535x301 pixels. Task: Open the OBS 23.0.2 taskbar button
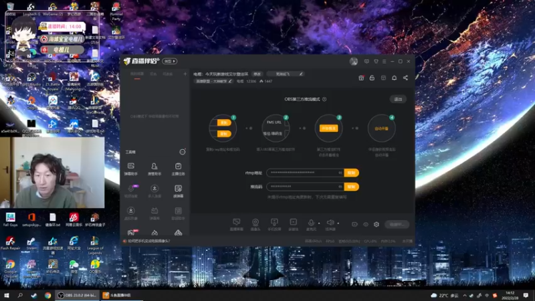click(78, 295)
